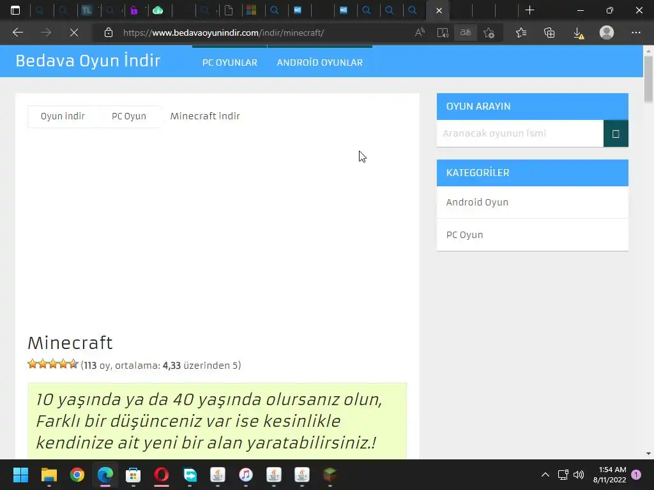Click the Oyun indir breadcrumb
This screenshot has width=654, height=490.
[63, 116]
